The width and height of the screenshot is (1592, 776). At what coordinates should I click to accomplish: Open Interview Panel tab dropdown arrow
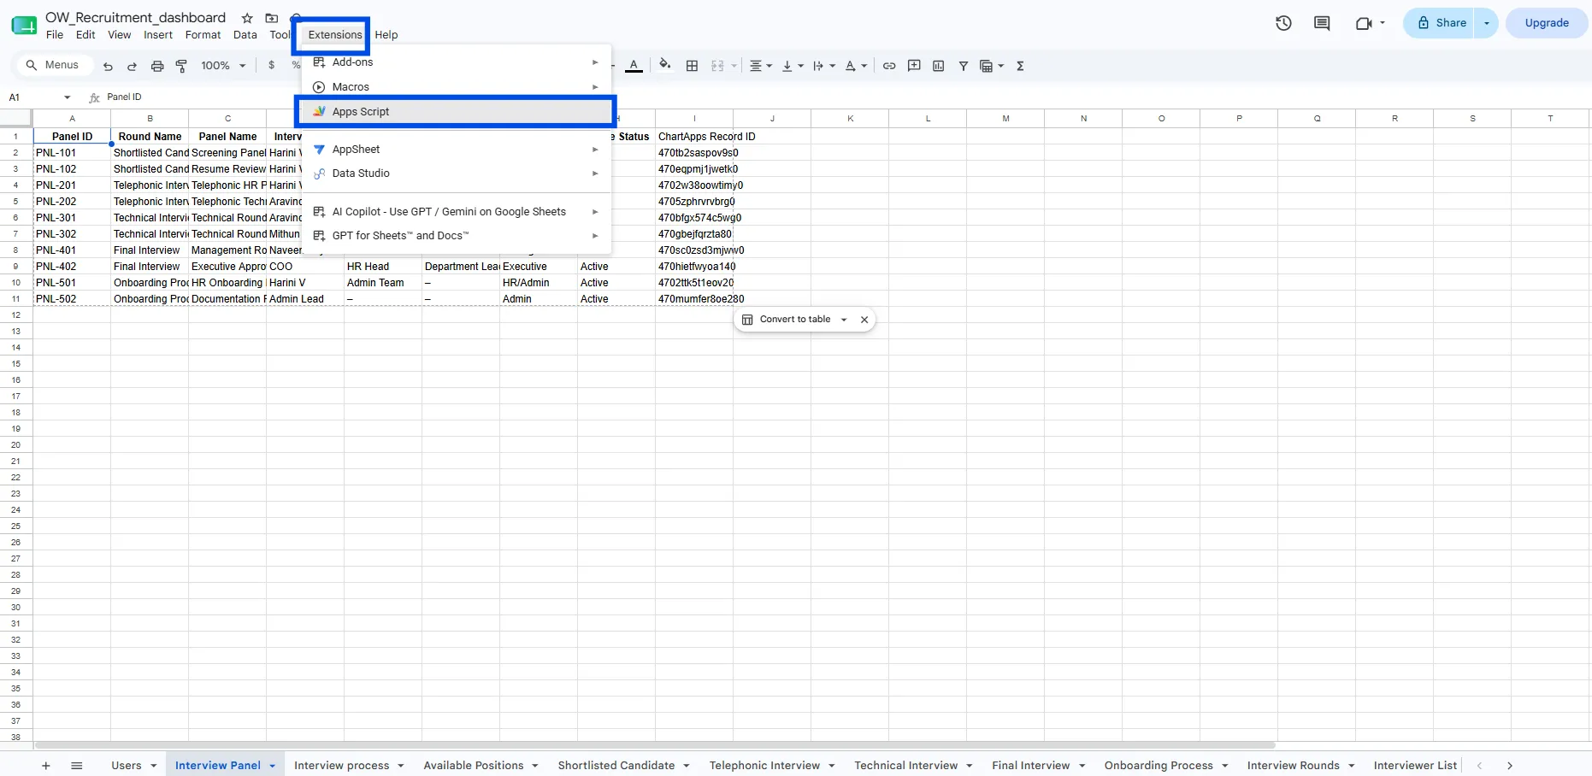[273, 766]
